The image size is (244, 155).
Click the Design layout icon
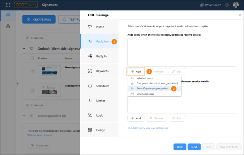(90, 130)
